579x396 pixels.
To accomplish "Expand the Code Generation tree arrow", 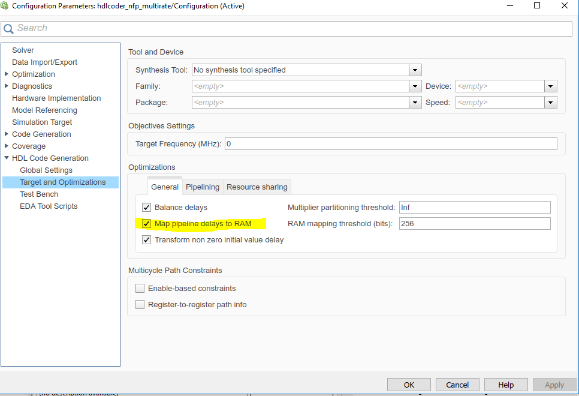I will (6, 134).
